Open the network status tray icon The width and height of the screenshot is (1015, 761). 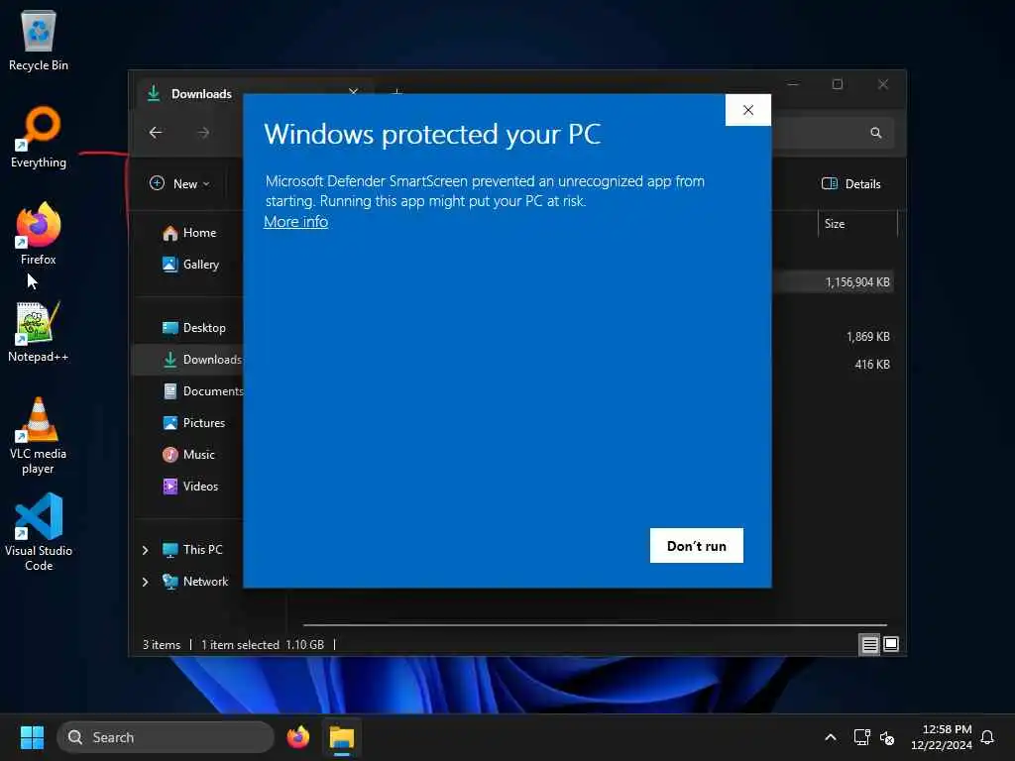(861, 737)
